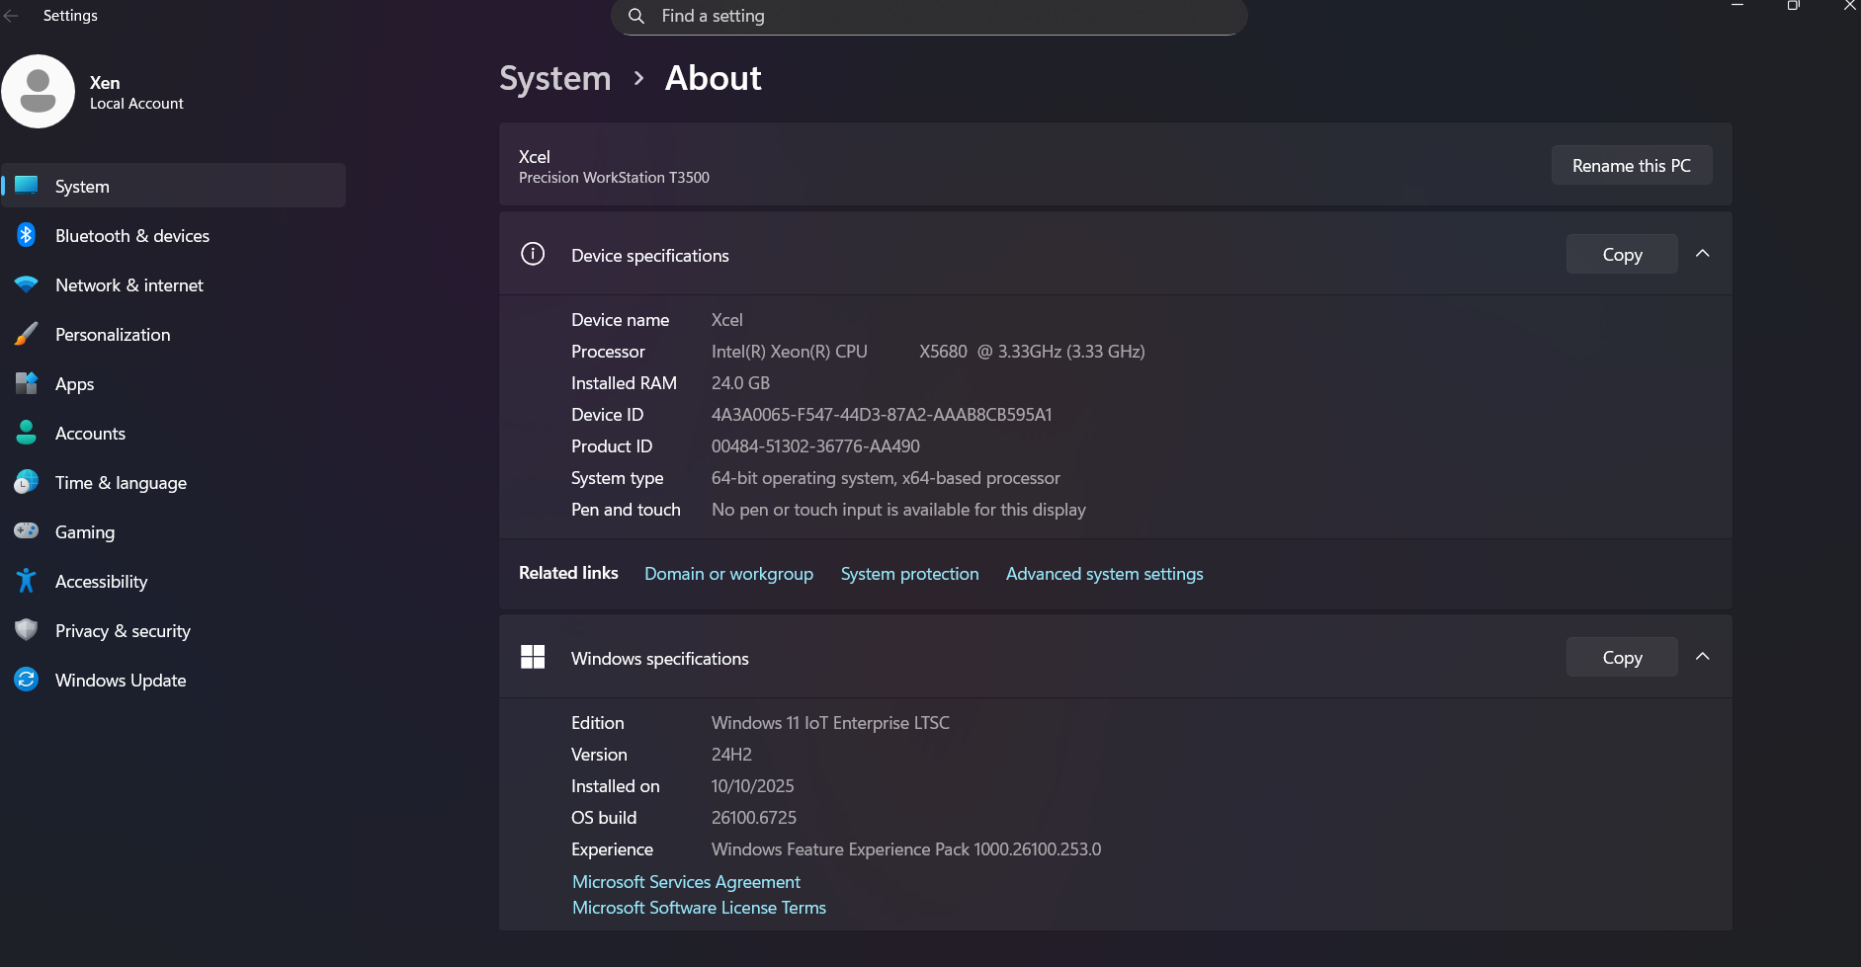Open Windows Update sync icon
This screenshot has height=967, width=1861.
27,680
